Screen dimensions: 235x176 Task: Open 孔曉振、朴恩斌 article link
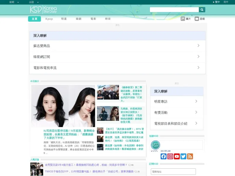[x=131, y=115]
